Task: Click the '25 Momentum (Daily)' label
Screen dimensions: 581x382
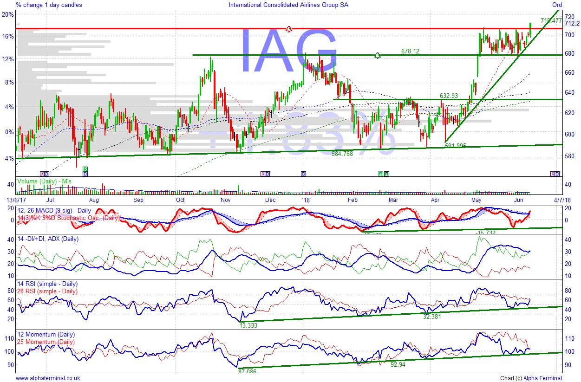Action: coord(46,342)
